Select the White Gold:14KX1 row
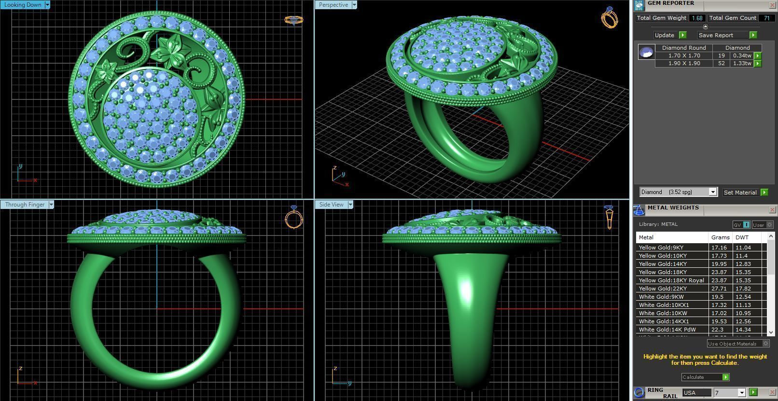Viewport: 778px width, 401px height. coord(701,321)
